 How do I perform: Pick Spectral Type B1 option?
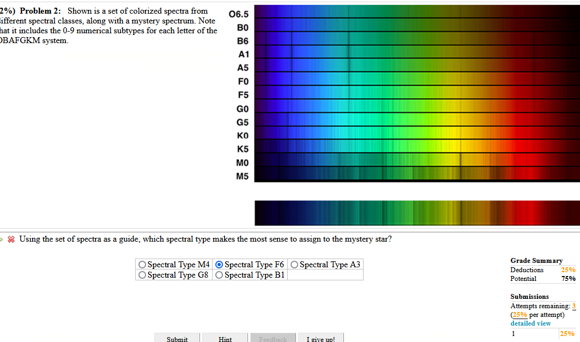[219, 275]
